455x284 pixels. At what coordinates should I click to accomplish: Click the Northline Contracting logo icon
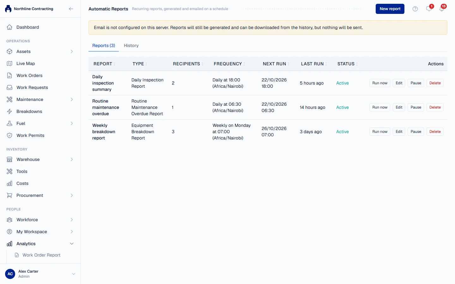click(8, 9)
